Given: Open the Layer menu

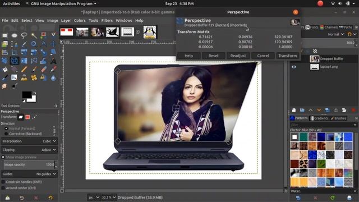Looking at the screenshot, I should pyautogui.click(x=66, y=20).
